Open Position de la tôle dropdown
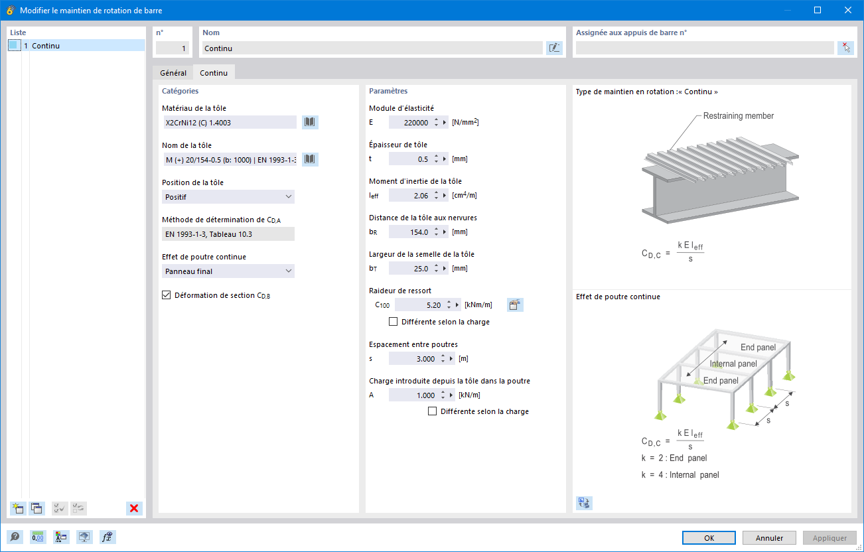The image size is (864, 552). 228,196
